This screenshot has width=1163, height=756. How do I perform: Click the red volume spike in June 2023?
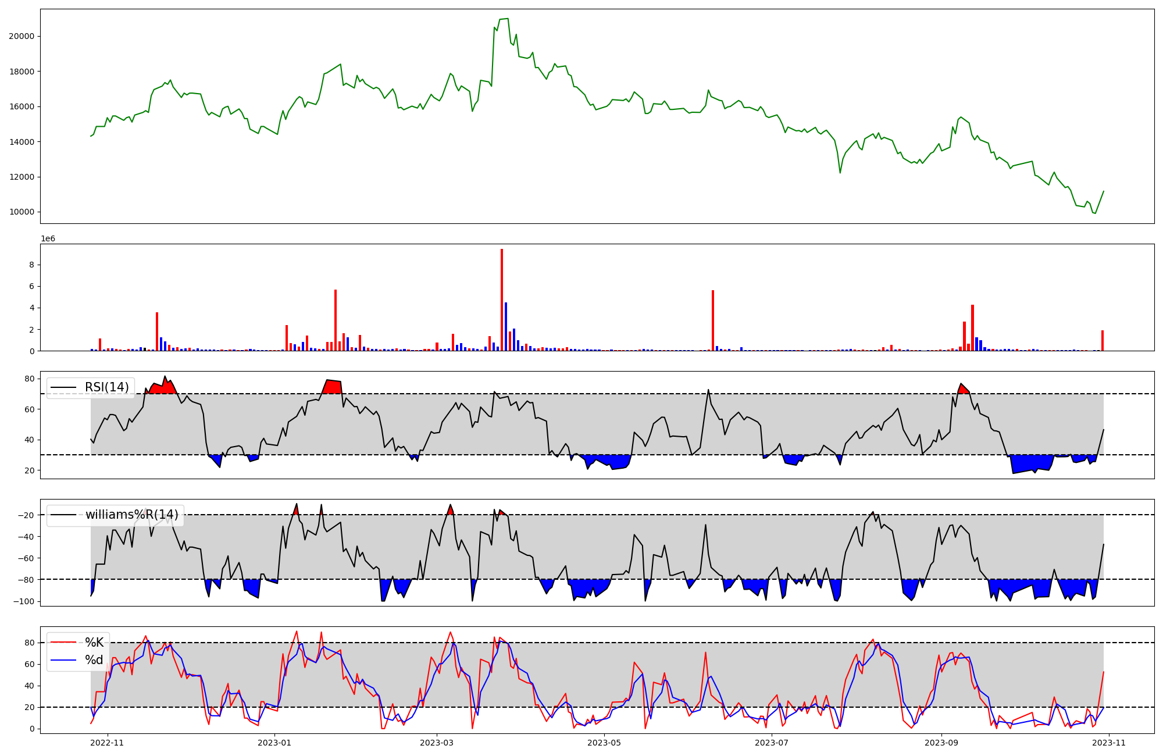tap(713, 320)
